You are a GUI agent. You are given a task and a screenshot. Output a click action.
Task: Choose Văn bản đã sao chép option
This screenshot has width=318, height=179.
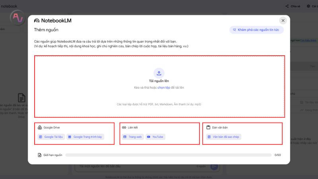224,137
